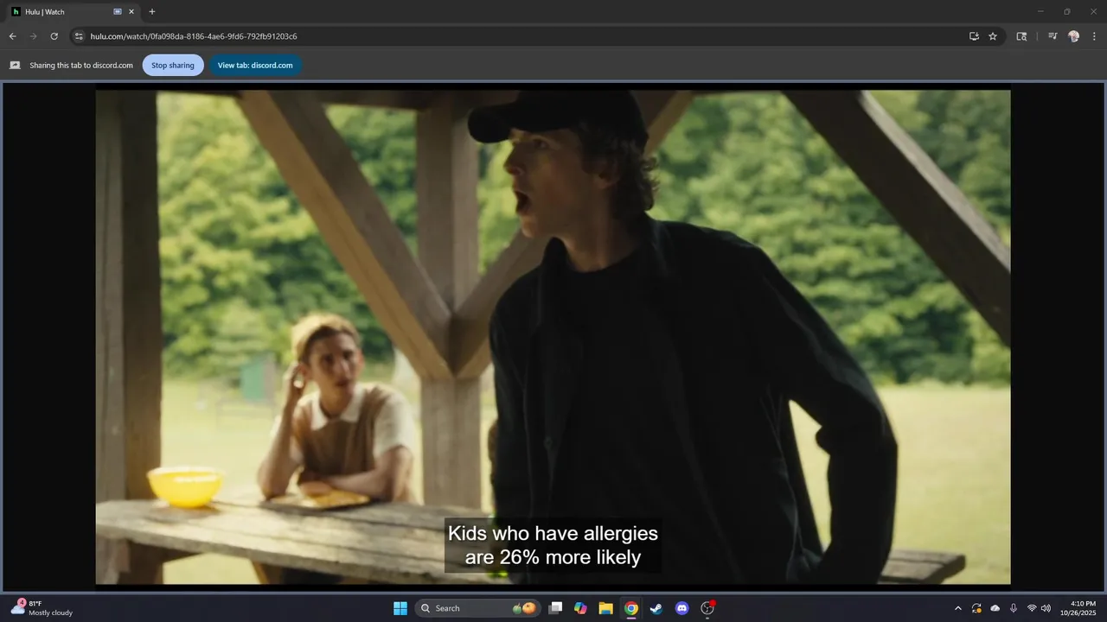Launch Copilot from the taskbar
Image resolution: width=1107 pixels, height=622 pixels.
click(x=580, y=608)
